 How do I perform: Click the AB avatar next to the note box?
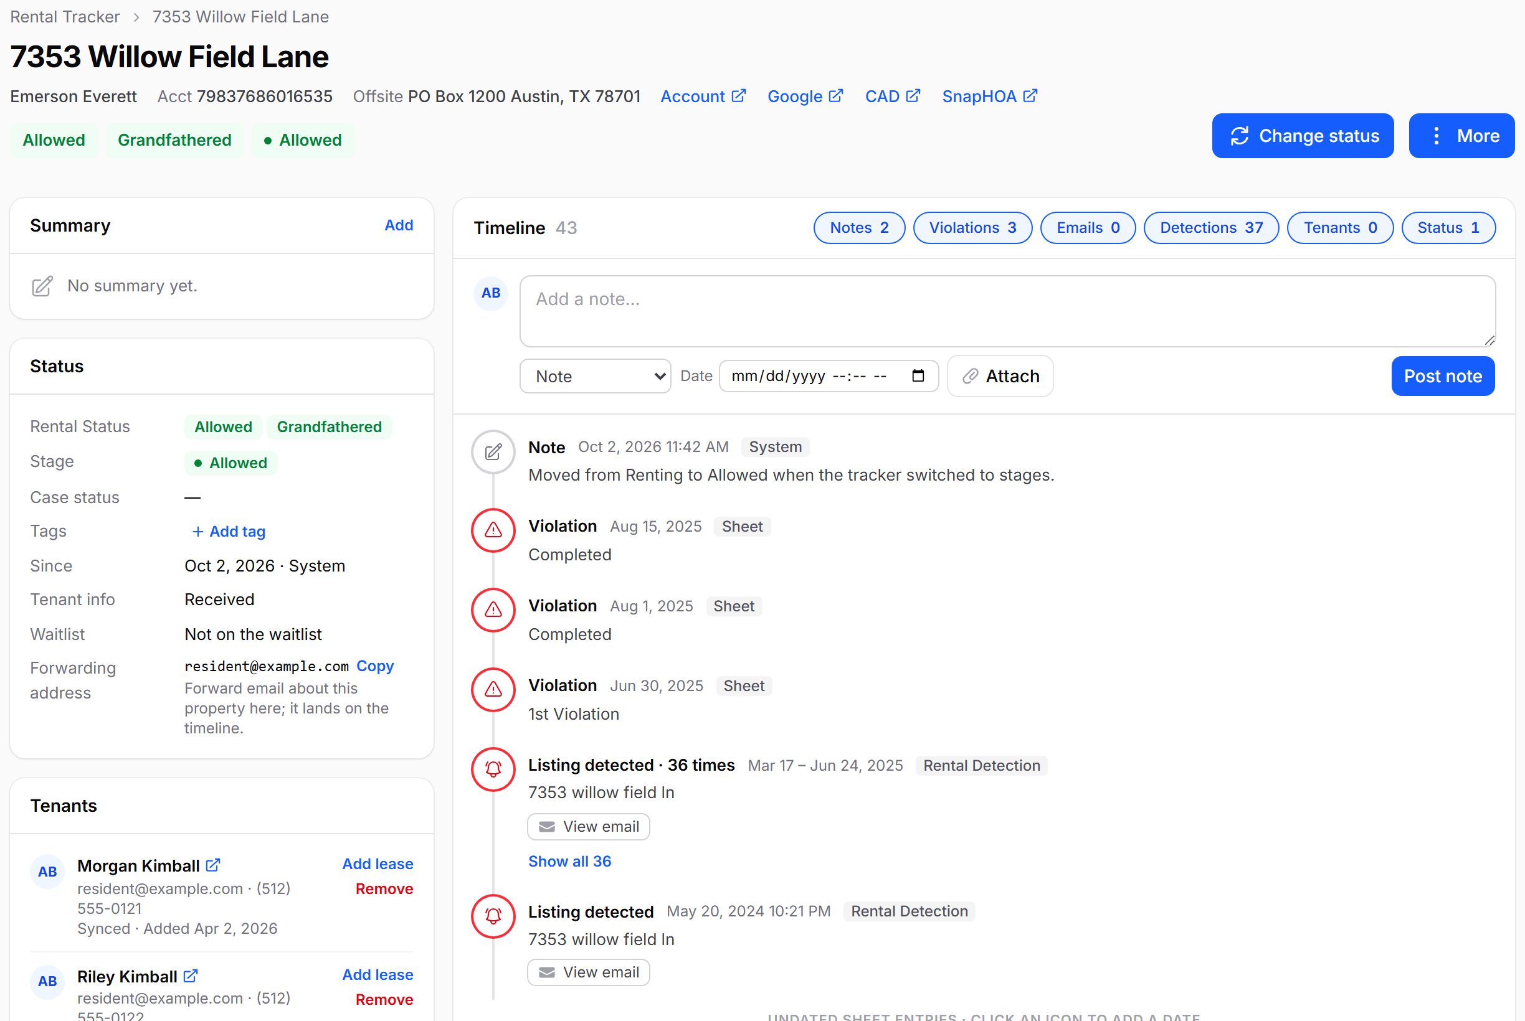[x=490, y=293]
